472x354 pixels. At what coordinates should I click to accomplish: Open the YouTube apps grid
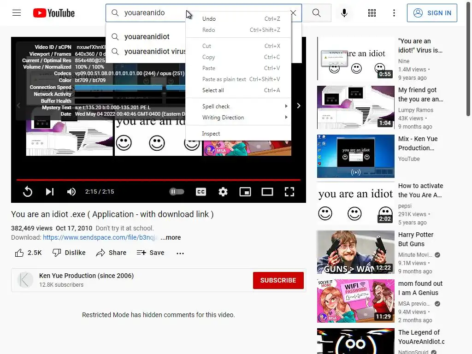[x=372, y=12]
